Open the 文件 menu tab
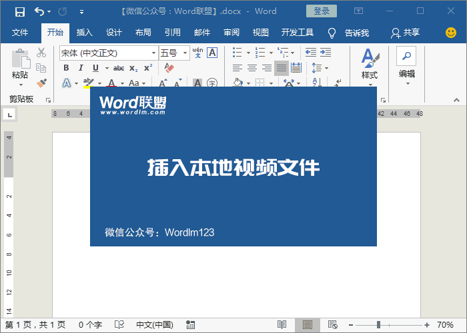The image size is (467, 333). click(x=20, y=32)
